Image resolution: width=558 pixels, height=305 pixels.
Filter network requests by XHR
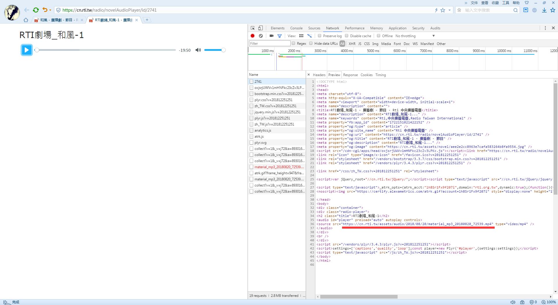(x=352, y=44)
